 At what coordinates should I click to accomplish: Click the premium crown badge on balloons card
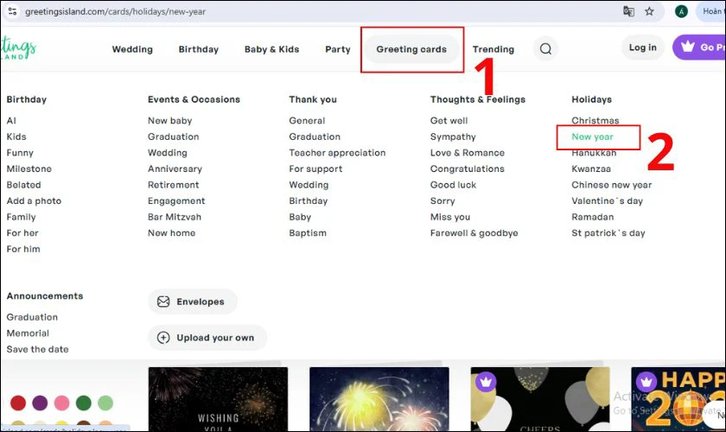pos(485,381)
